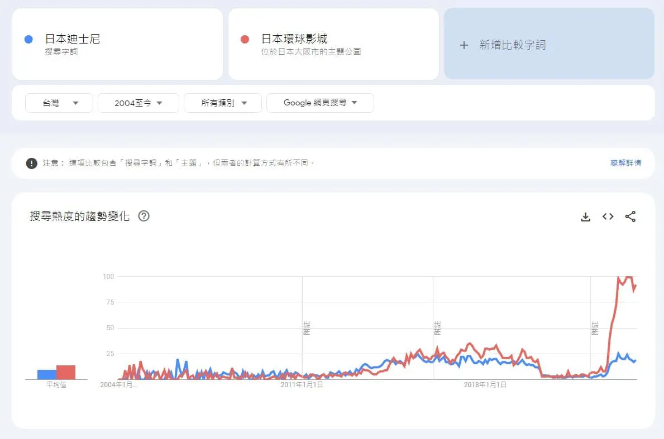Click the 50 value on the y-axis
This screenshot has height=439, width=664.
(x=110, y=328)
